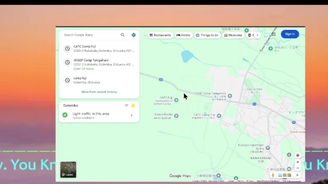This screenshot has height=184, width=328.
Task: Filter by Restaurants category chip
Action: coord(160,35)
